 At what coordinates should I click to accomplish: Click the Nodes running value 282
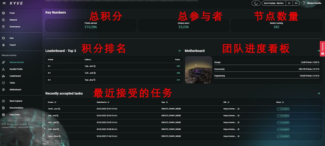[276, 27]
